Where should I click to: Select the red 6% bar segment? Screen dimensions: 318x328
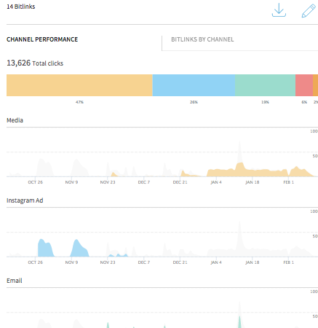[304, 85]
